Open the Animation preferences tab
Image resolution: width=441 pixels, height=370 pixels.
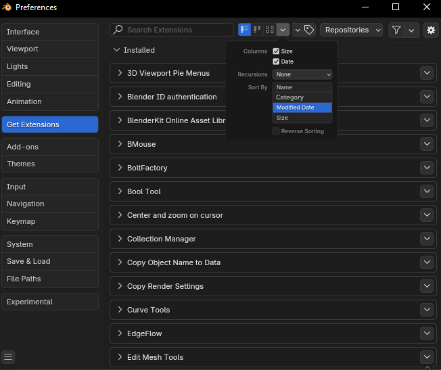pos(50,101)
